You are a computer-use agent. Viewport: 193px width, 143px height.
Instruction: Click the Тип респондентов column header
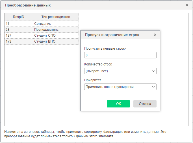pyautogui.click(x=56, y=17)
